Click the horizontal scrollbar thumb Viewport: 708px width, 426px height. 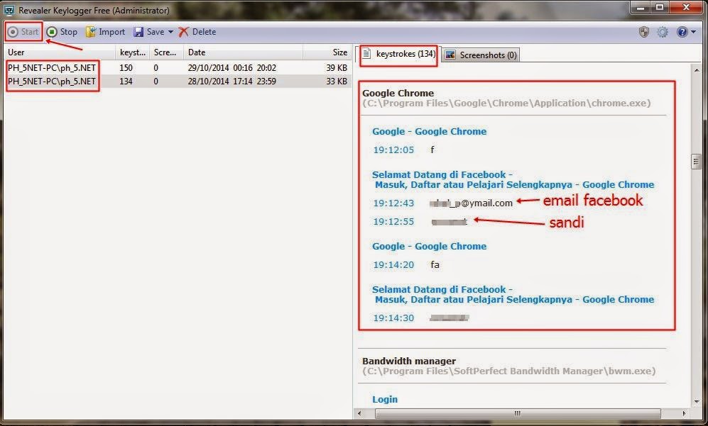[x=518, y=413]
